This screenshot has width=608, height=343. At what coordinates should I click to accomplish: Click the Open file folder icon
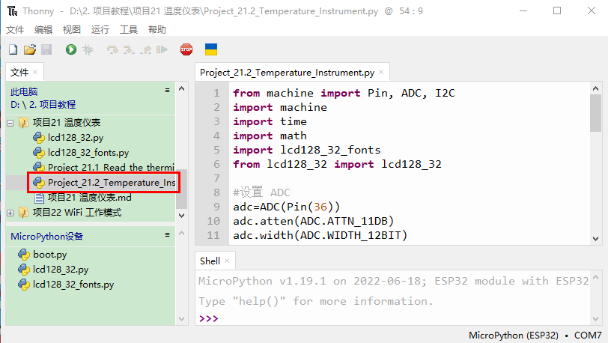30,49
